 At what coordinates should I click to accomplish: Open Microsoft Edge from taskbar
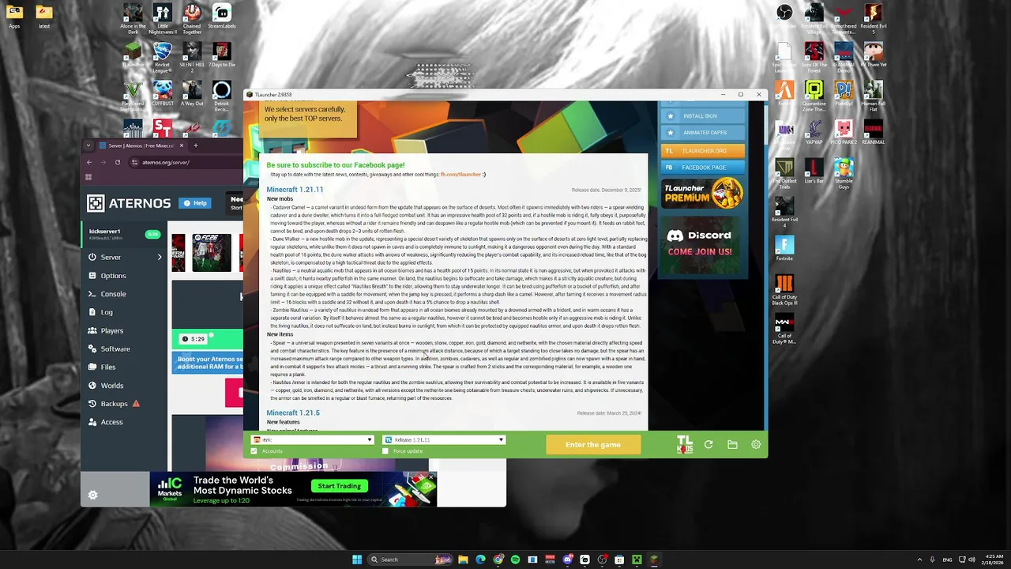(x=481, y=560)
